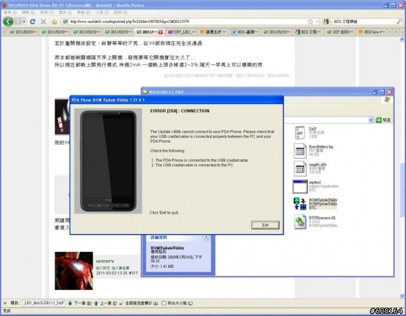Viewport: 406px width, 316px height.
Task: Reload the page with the refresh icon
Action: click(x=32, y=22)
